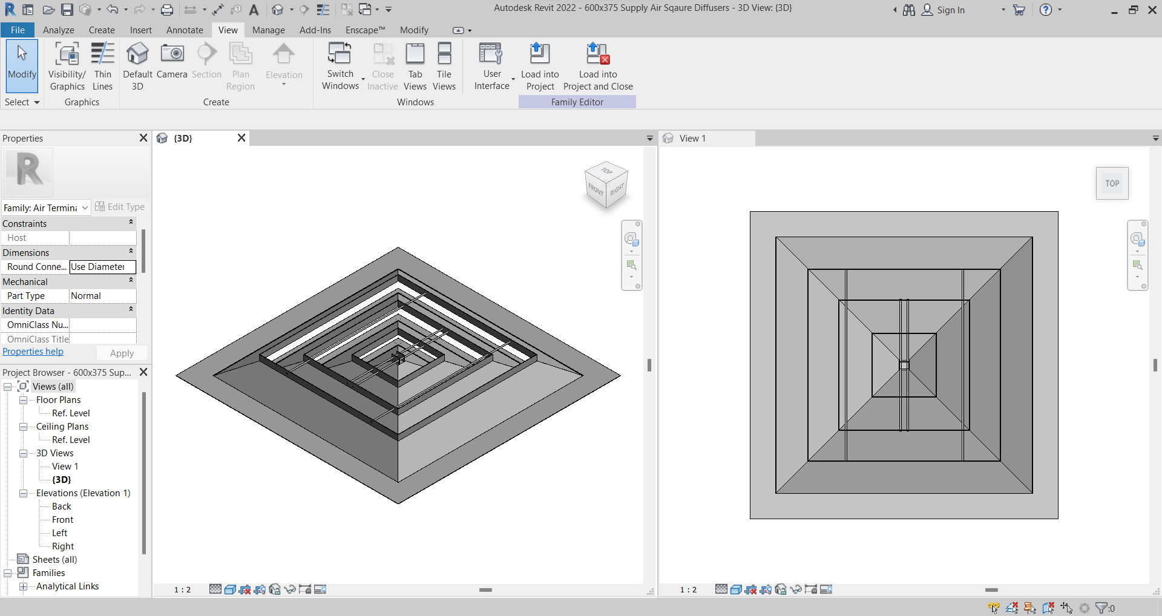
Task: Click the Communication Center binoculars icon
Action: (909, 10)
